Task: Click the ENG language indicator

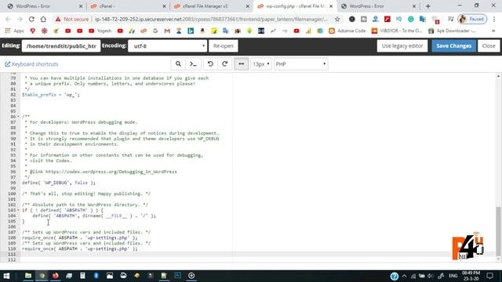Action: (x=453, y=276)
